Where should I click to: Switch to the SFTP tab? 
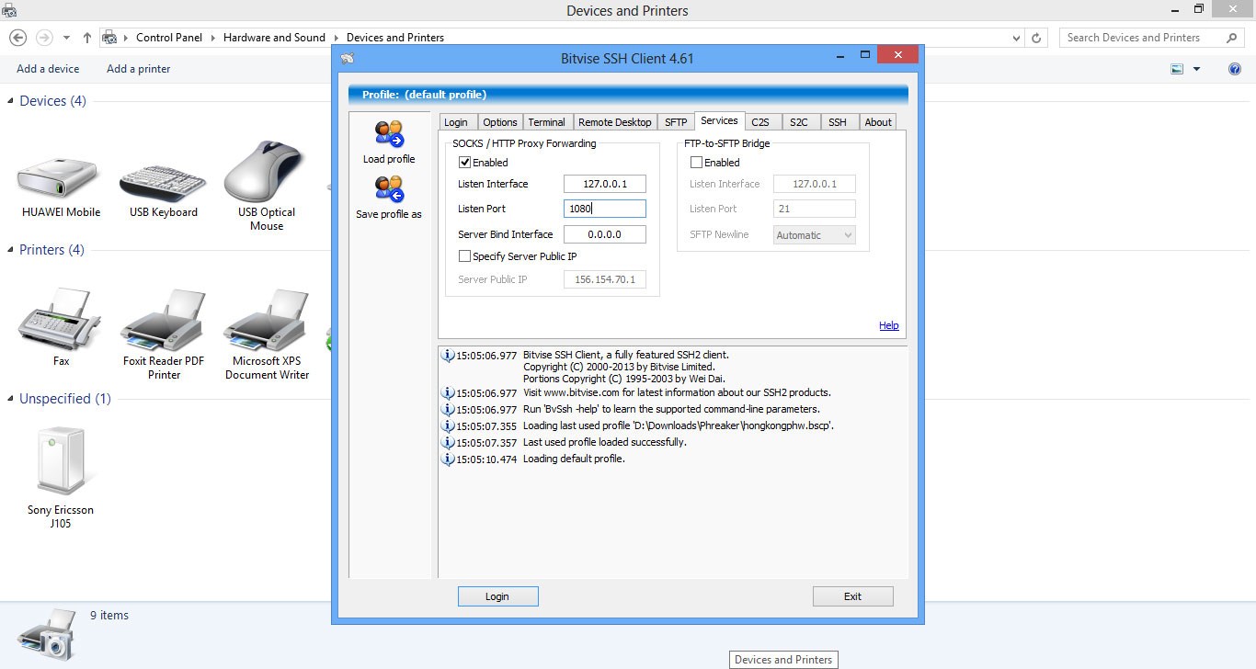676,122
